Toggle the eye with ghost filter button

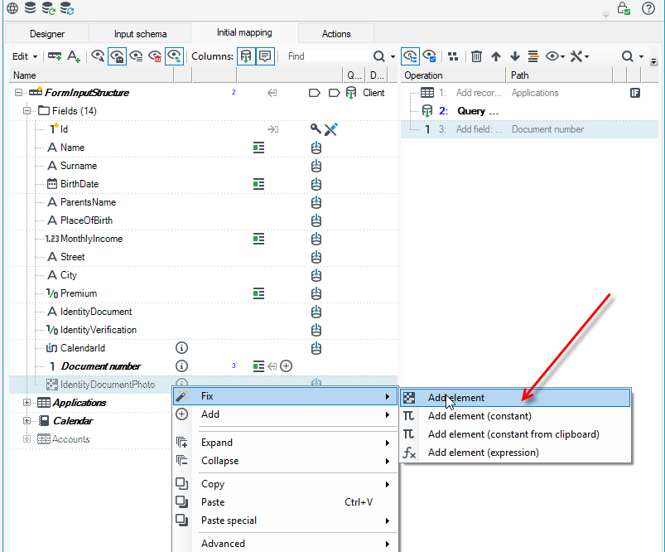[117, 56]
